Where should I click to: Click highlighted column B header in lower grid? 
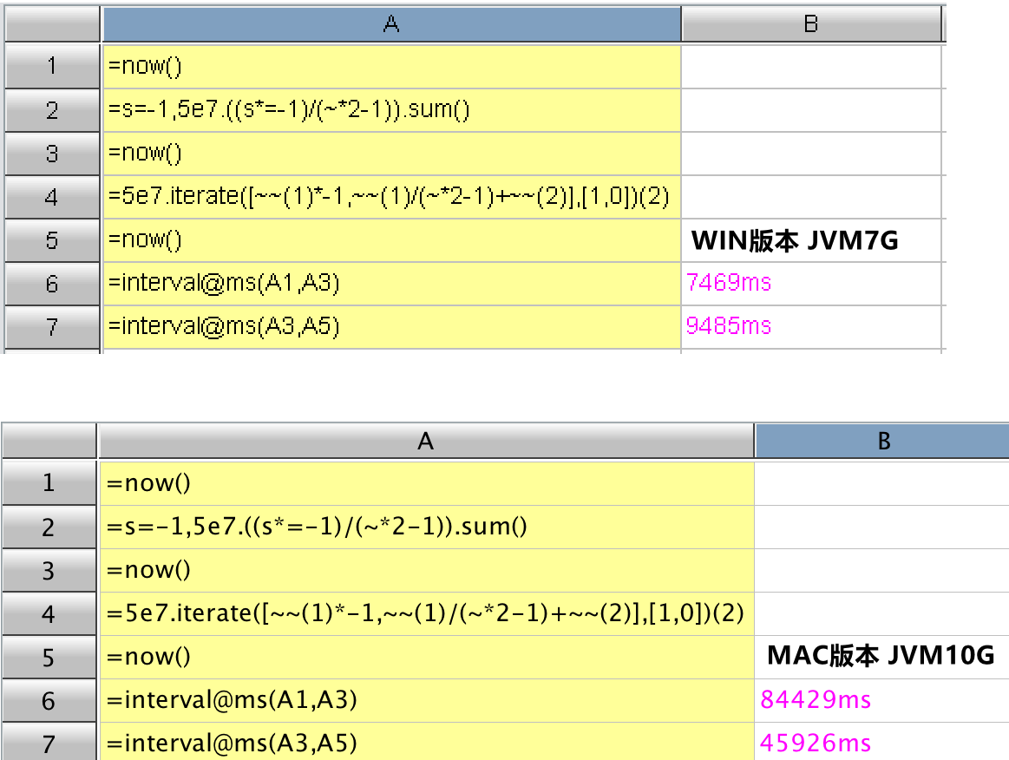(x=882, y=442)
